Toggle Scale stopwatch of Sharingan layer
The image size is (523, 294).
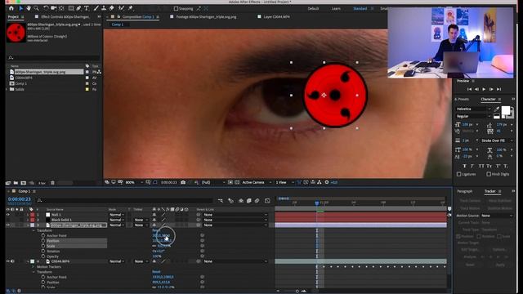pyautogui.click(x=43, y=246)
